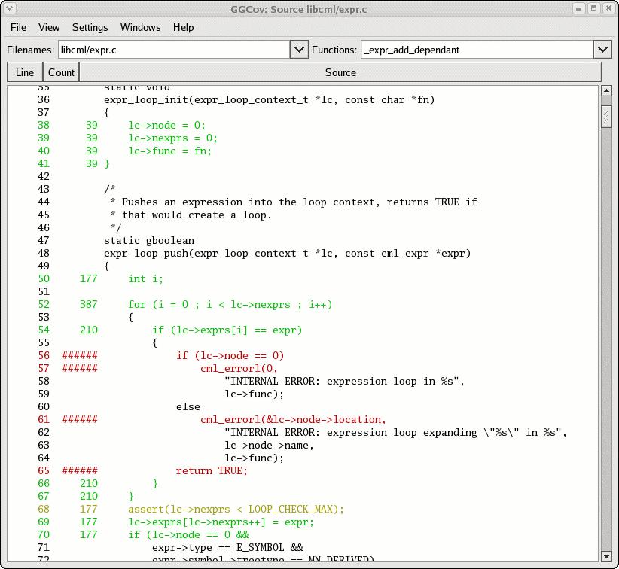Open the Windows menu
619x569 pixels.
coord(140,28)
